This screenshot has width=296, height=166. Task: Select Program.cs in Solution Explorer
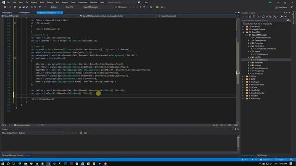tap(259, 71)
